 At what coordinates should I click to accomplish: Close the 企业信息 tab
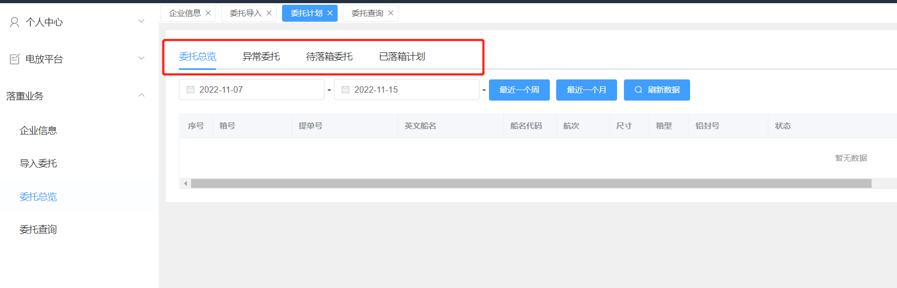click(208, 13)
